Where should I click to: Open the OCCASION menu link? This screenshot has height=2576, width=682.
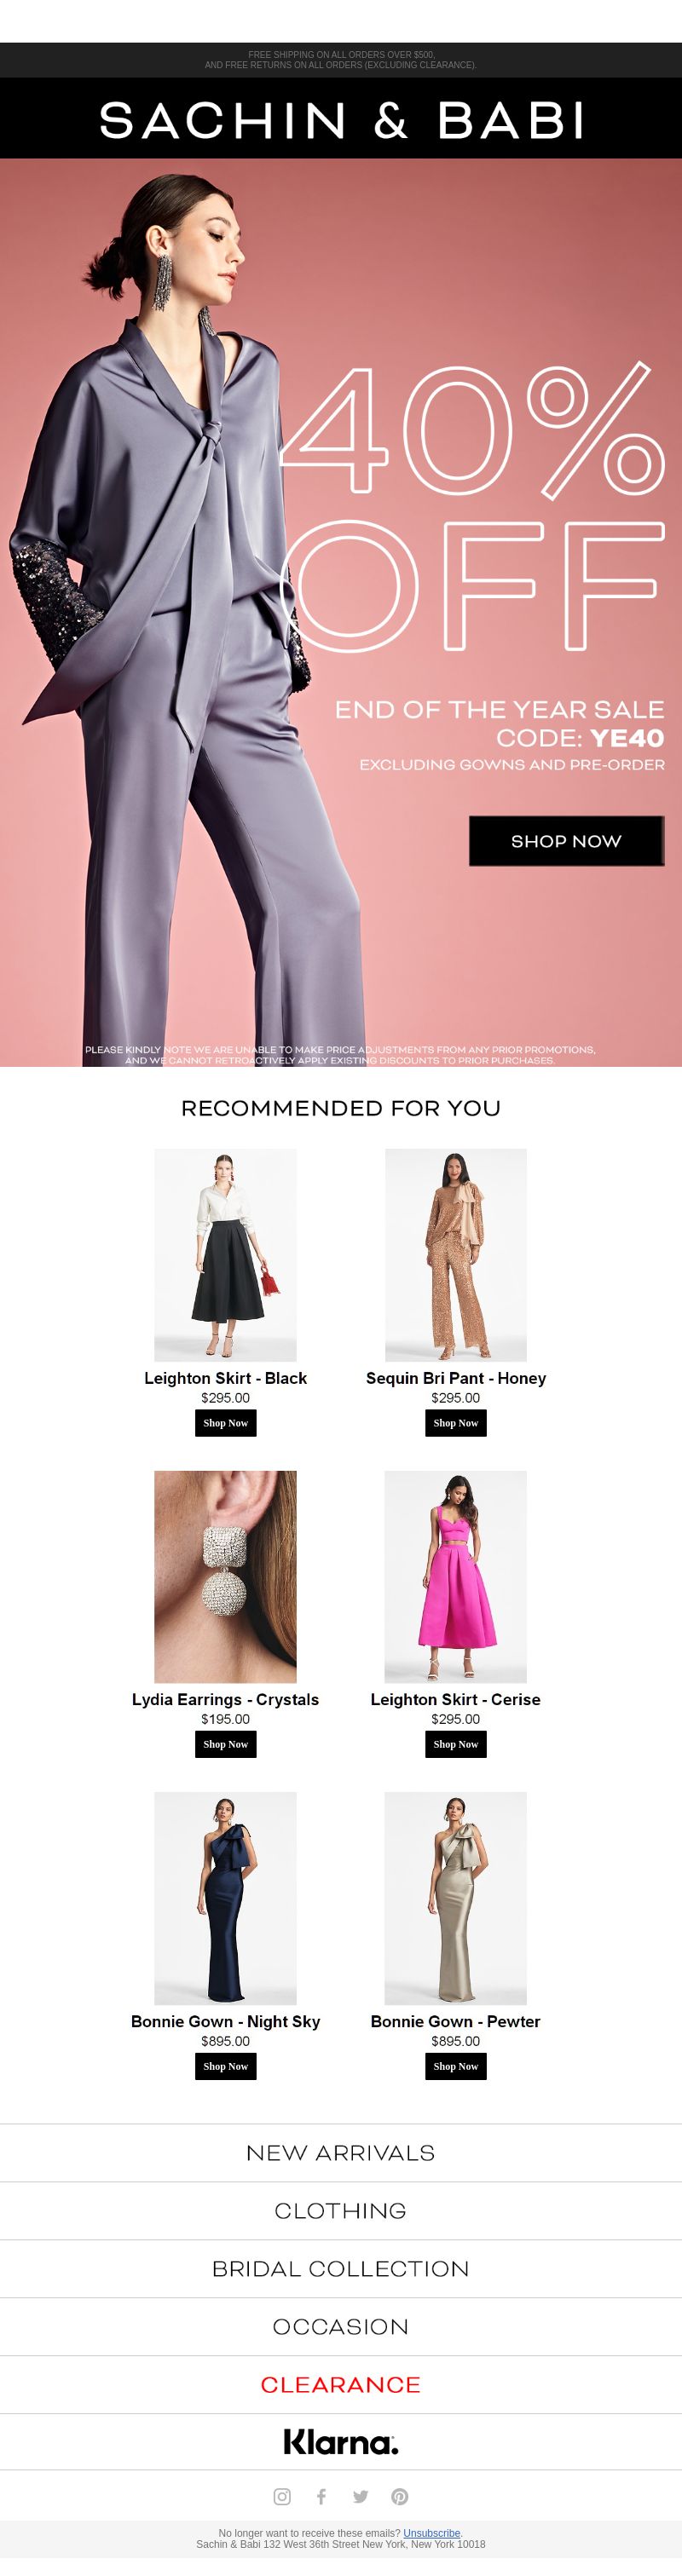[x=341, y=2326]
